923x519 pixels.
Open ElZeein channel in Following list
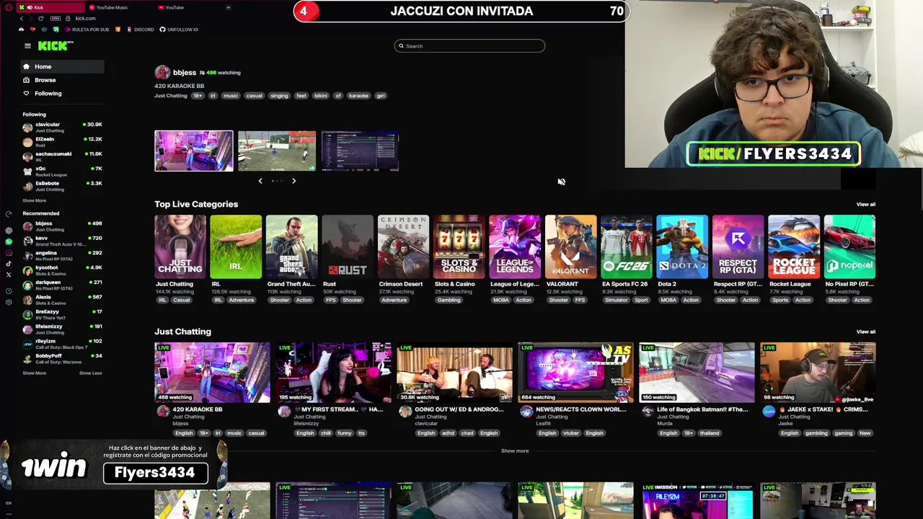pos(62,142)
